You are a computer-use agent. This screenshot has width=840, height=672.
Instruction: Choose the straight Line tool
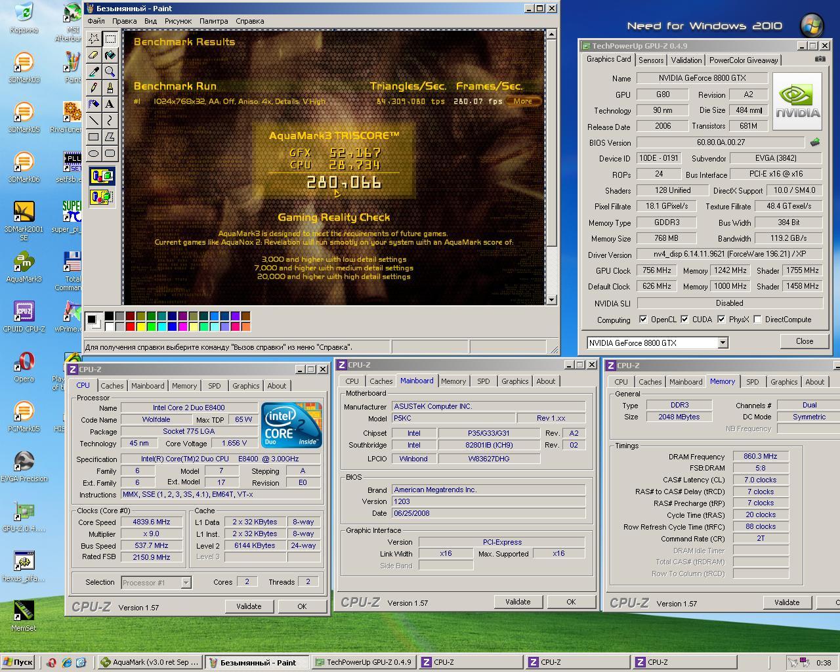[94, 121]
